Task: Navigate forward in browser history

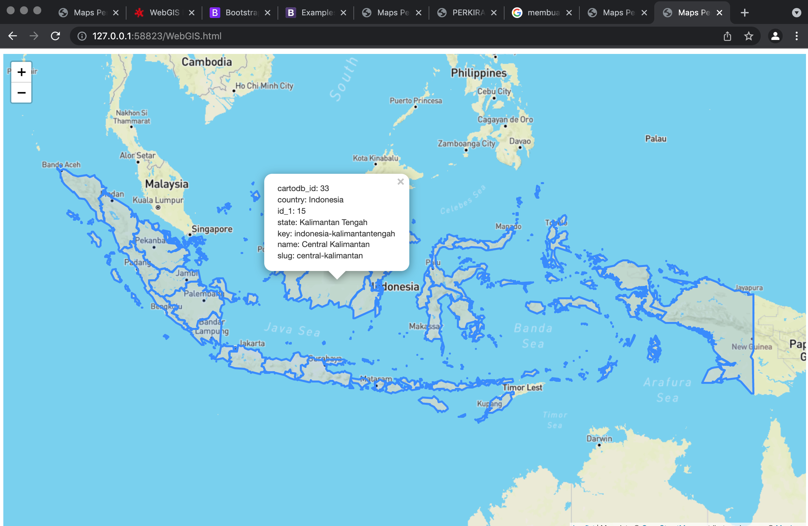Action: (x=34, y=36)
